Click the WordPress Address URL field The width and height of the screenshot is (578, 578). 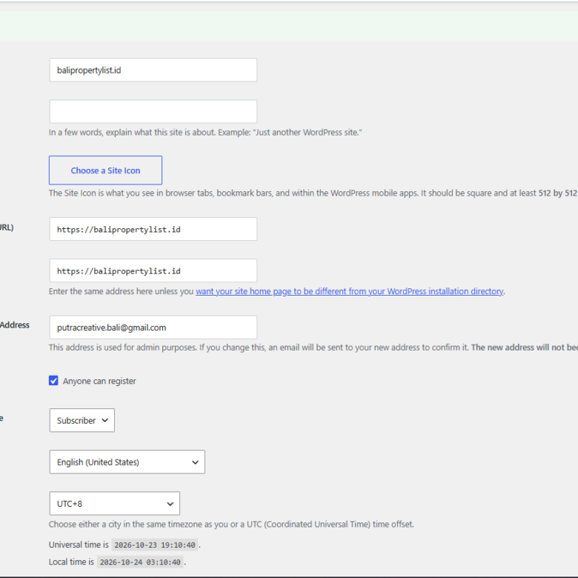[153, 229]
